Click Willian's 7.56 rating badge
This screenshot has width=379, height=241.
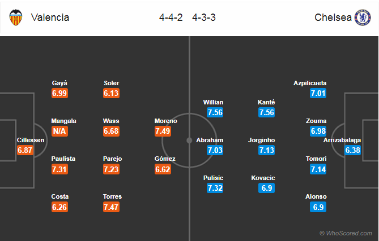click(x=215, y=112)
